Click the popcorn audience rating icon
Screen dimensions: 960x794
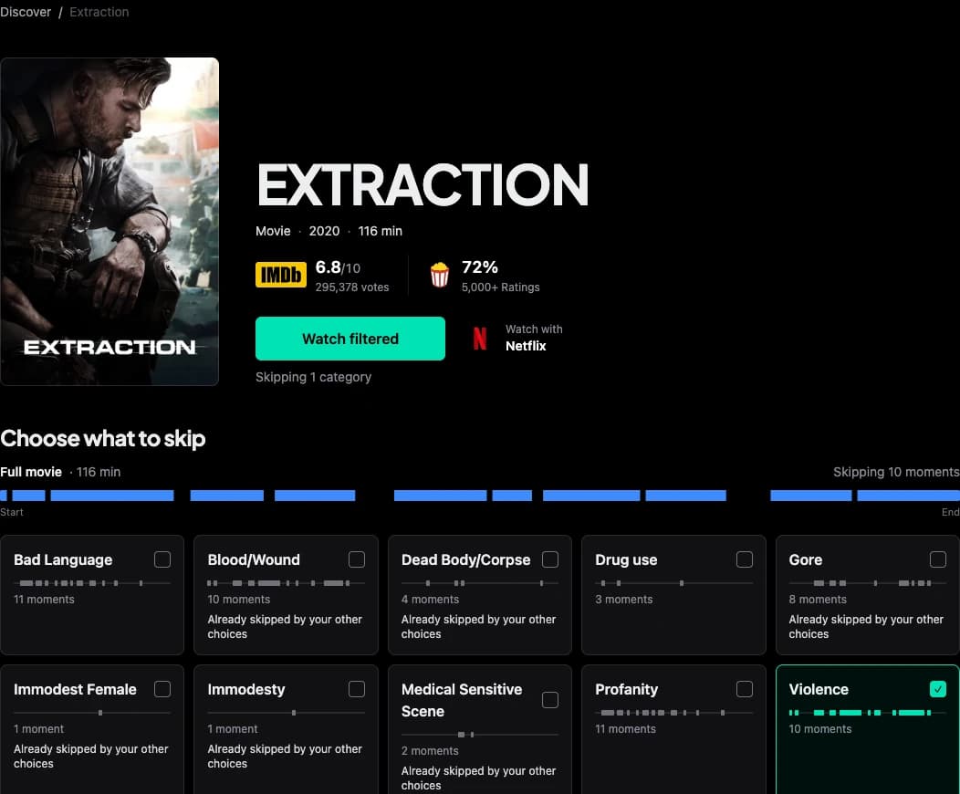point(440,275)
